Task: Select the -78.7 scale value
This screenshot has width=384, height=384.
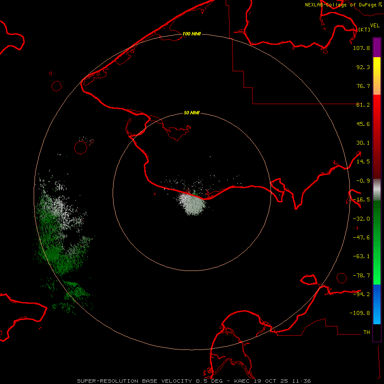Action: point(361,276)
